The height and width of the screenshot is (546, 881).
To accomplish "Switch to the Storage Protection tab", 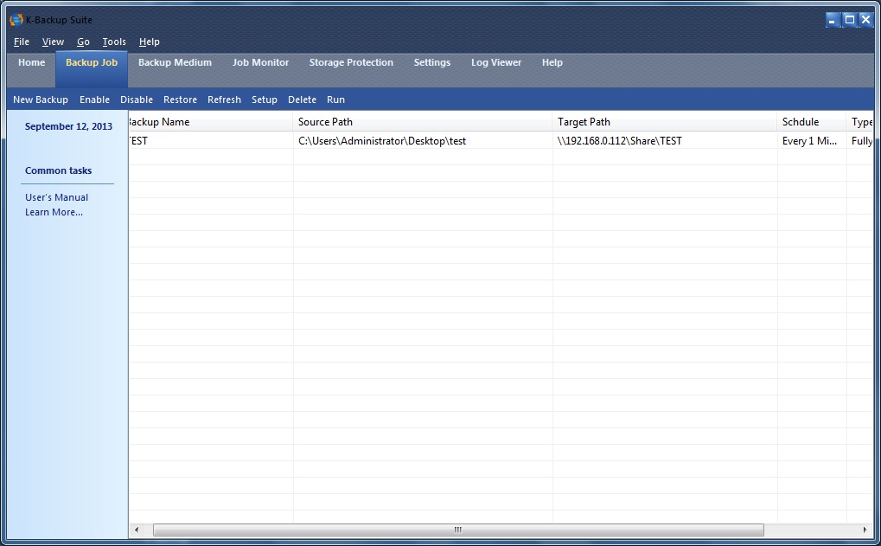I will [x=351, y=62].
